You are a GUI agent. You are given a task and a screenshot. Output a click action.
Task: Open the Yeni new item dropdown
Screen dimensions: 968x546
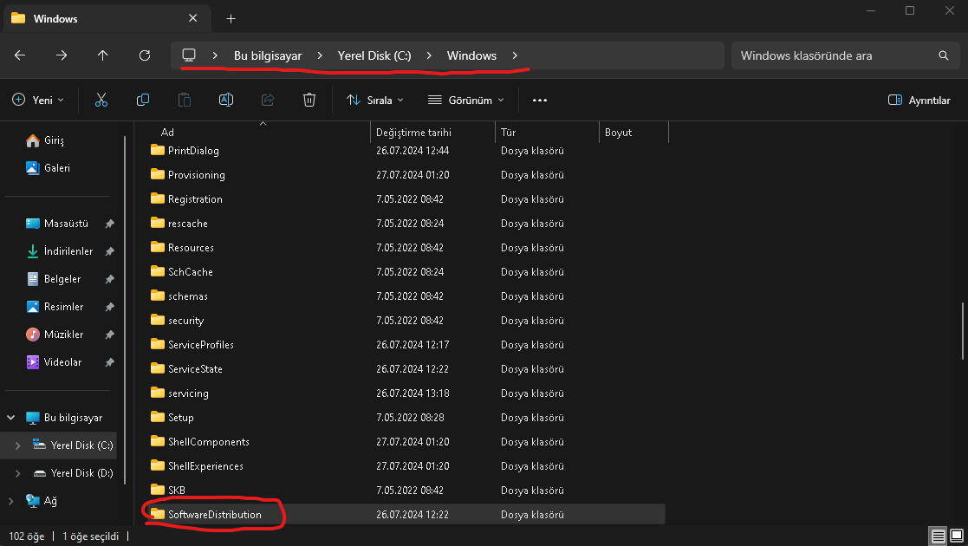(x=38, y=100)
